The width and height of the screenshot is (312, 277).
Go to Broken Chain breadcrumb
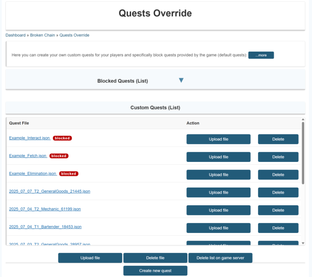click(42, 35)
